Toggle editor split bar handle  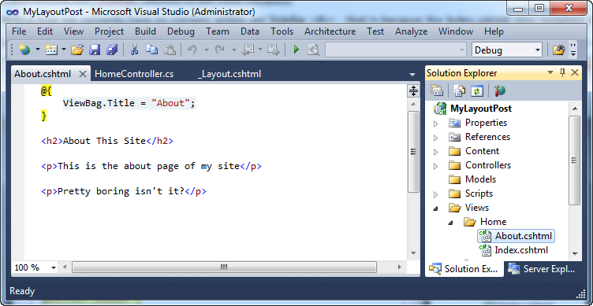413,90
